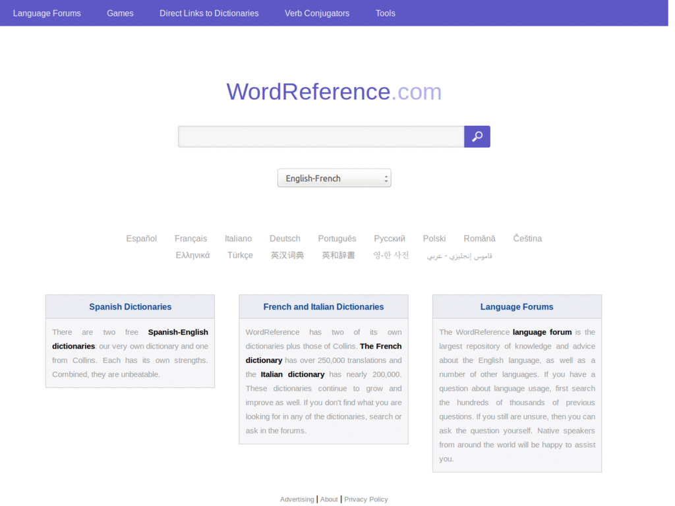The image size is (675, 506).
Task: Open the Privacy Policy footer link
Action: 366,499
